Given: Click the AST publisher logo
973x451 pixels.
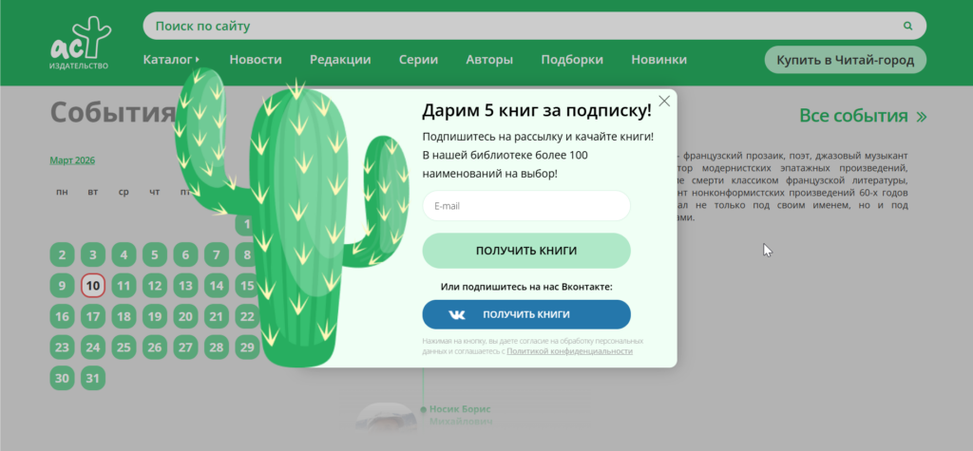Looking at the screenshot, I should tap(80, 43).
